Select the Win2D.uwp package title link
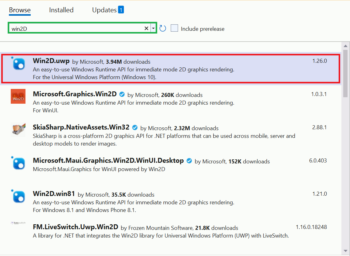The image size is (350, 256). point(51,61)
